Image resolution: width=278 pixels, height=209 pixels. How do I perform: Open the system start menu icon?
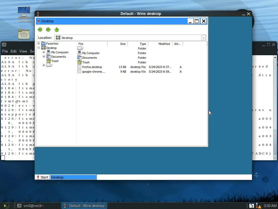7,206
